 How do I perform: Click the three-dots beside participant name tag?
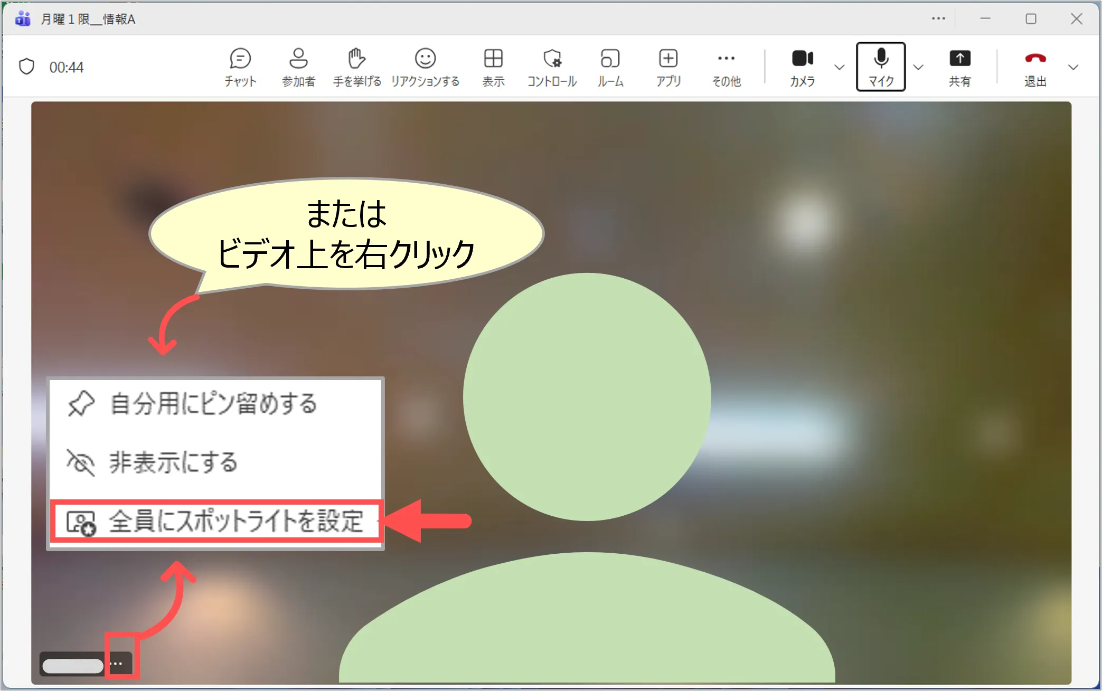(x=117, y=664)
